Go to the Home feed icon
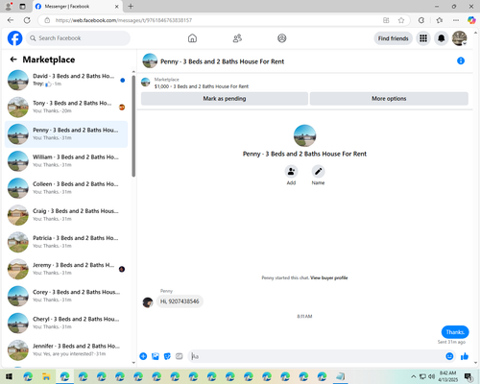This screenshot has width=480, height=384. 192,38
